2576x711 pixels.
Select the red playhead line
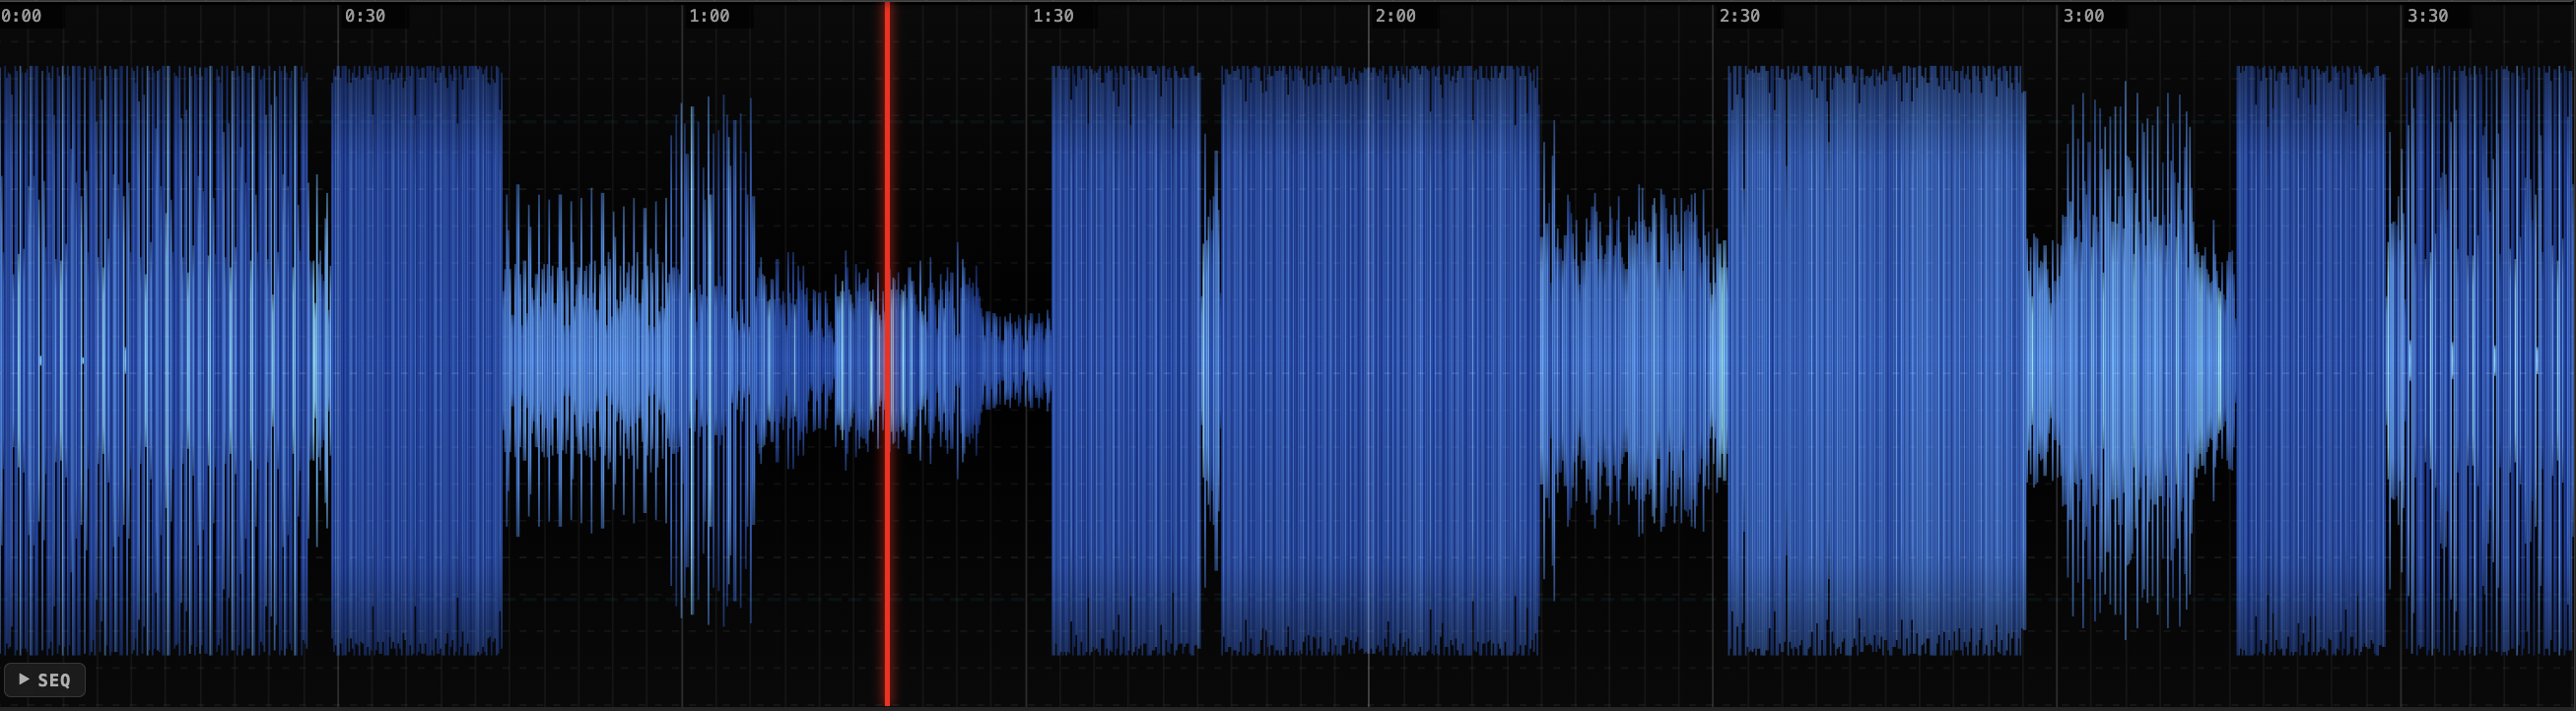click(x=887, y=355)
